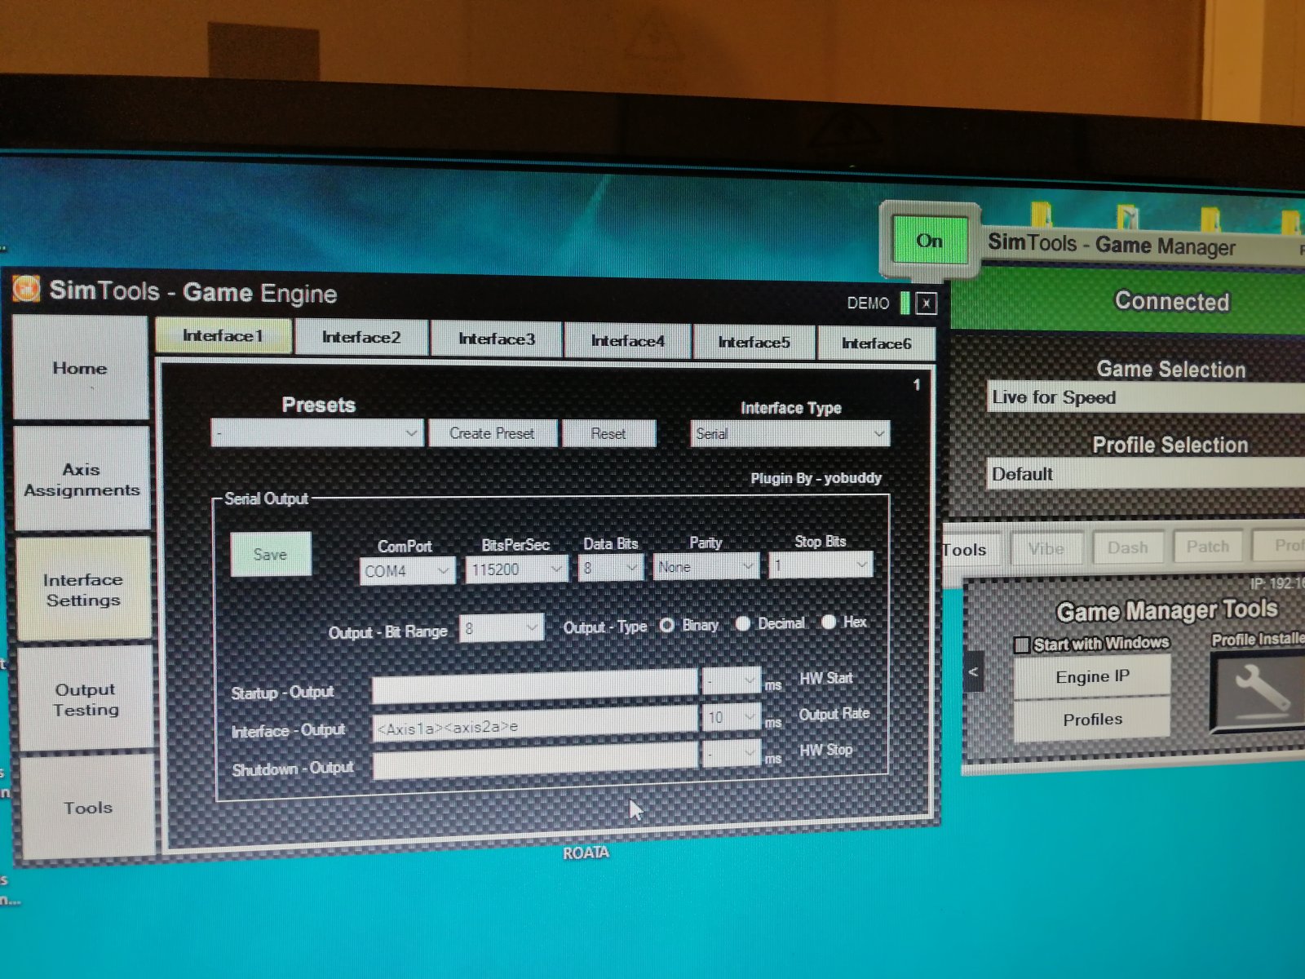Screen dimensions: 1305x979
Task: Open the Data Bits dropdown
Action: tap(611, 567)
